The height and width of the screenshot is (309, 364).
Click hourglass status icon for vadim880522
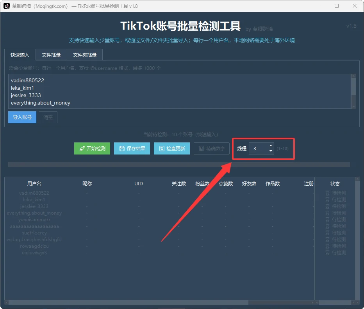pos(327,193)
